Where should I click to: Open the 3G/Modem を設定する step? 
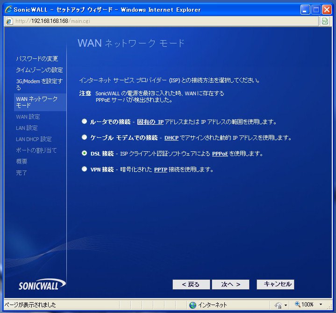click(x=39, y=84)
